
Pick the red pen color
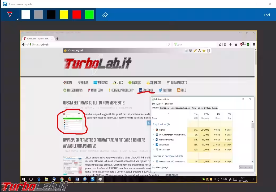77,15
